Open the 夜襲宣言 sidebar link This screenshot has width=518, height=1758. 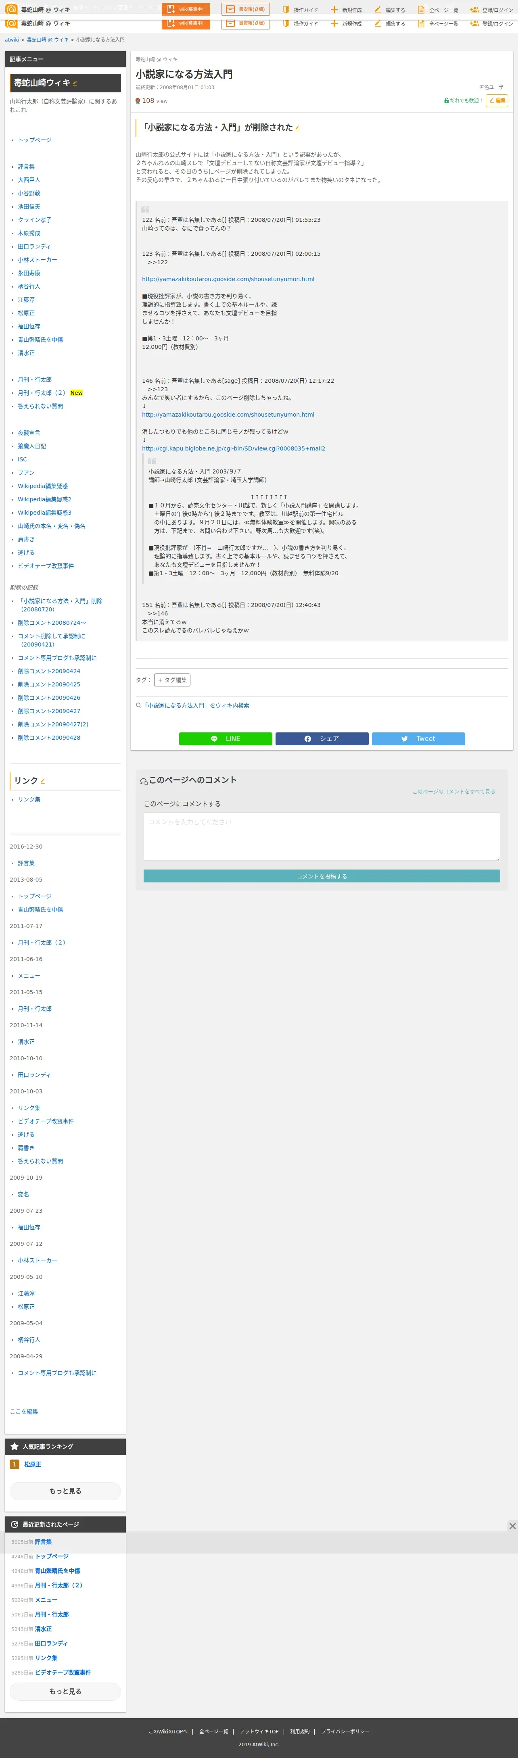coord(29,433)
